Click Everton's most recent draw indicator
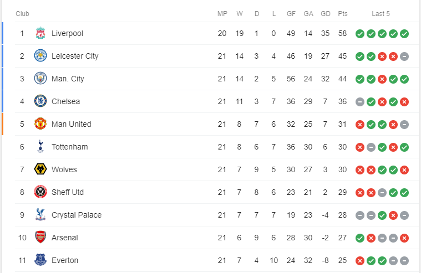This screenshot has height=273, width=421. [x=404, y=261]
